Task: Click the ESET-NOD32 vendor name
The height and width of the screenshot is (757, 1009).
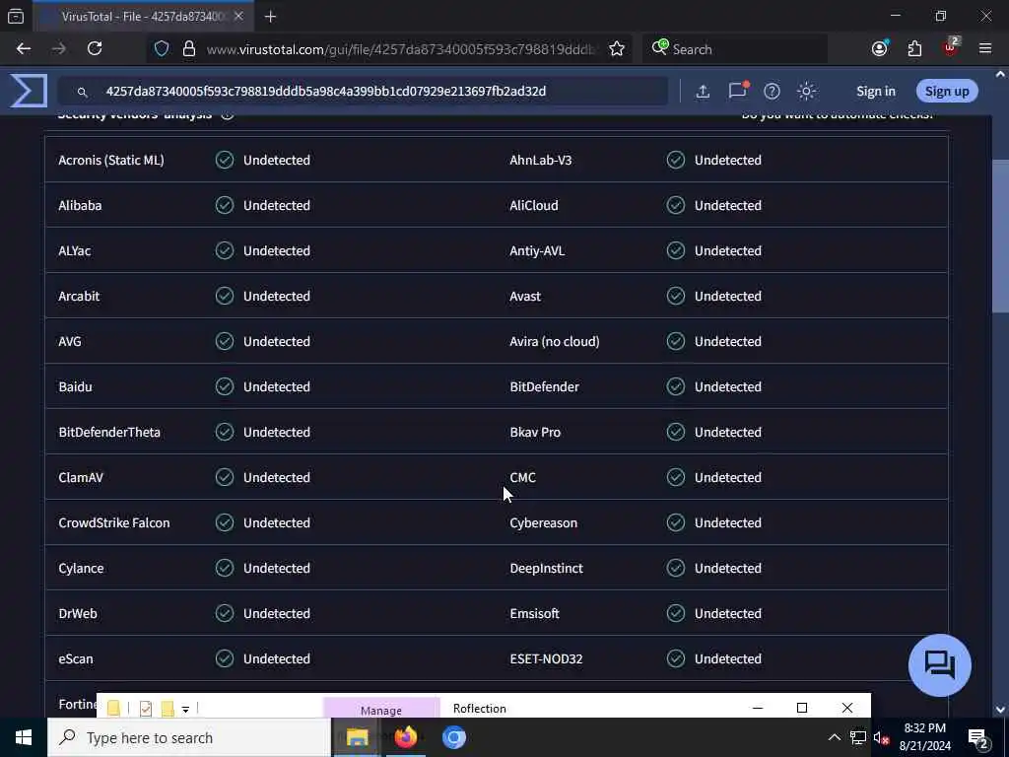Action: 546,658
